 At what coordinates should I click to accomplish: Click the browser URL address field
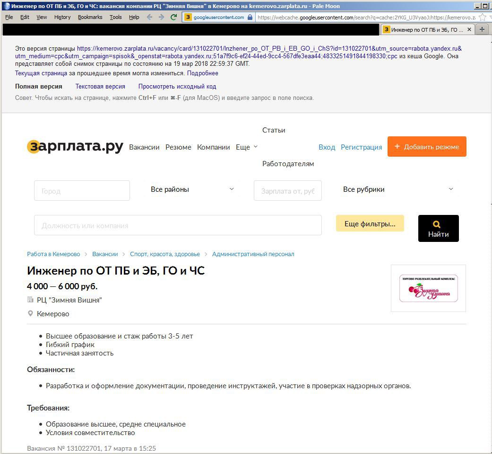coord(366,18)
